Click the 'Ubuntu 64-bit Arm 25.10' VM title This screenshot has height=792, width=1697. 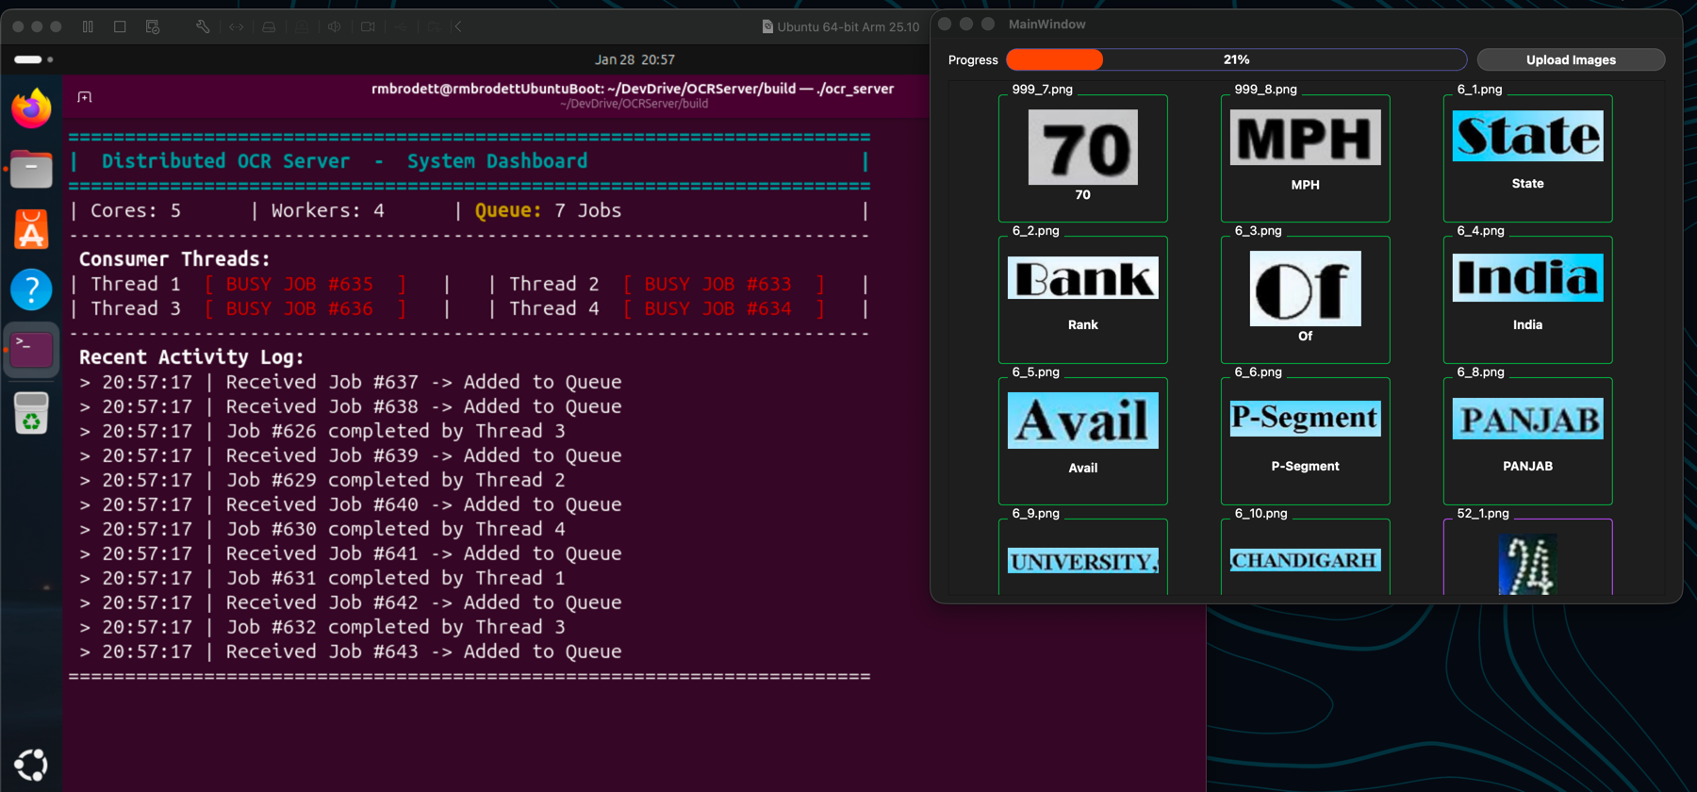[840, 26]
